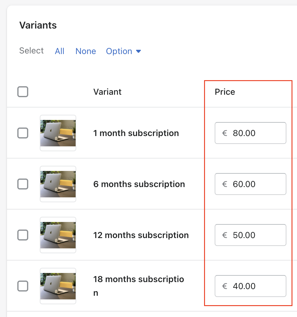
Task: Edit the 40.00 price field
Action: 250,286
